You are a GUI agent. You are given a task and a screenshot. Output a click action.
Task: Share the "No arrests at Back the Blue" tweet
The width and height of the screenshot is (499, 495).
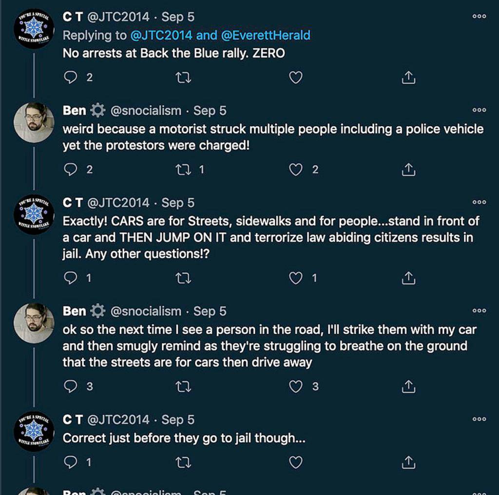point(409,77)
